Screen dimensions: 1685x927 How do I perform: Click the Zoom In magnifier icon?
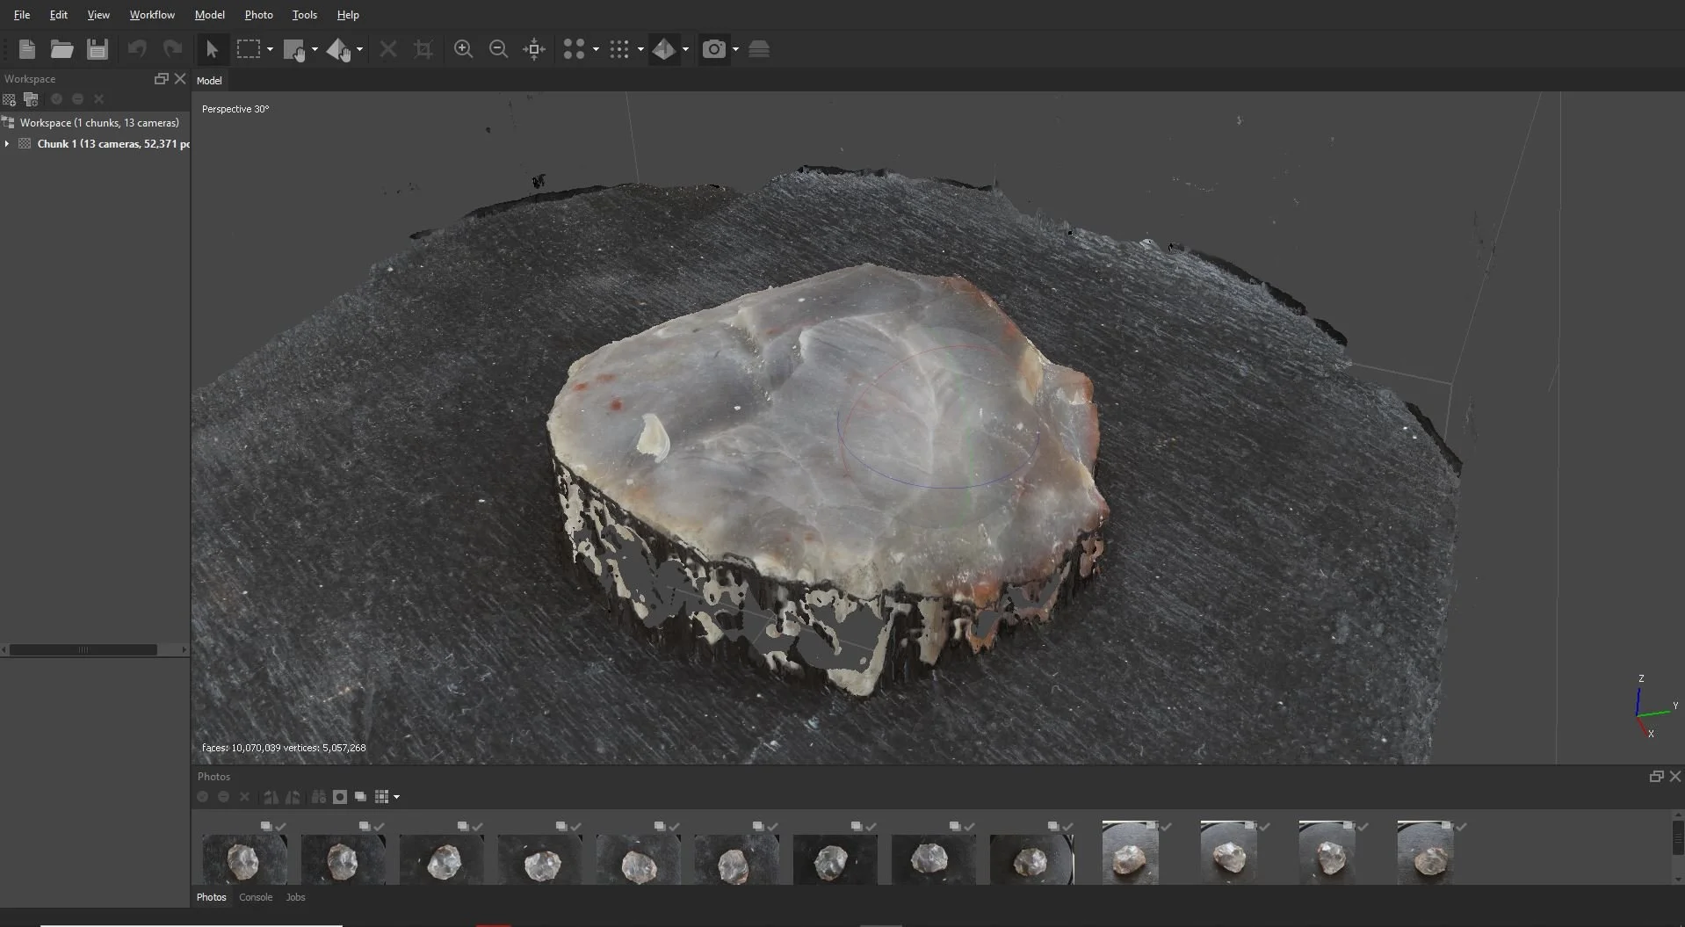point(463,49)
